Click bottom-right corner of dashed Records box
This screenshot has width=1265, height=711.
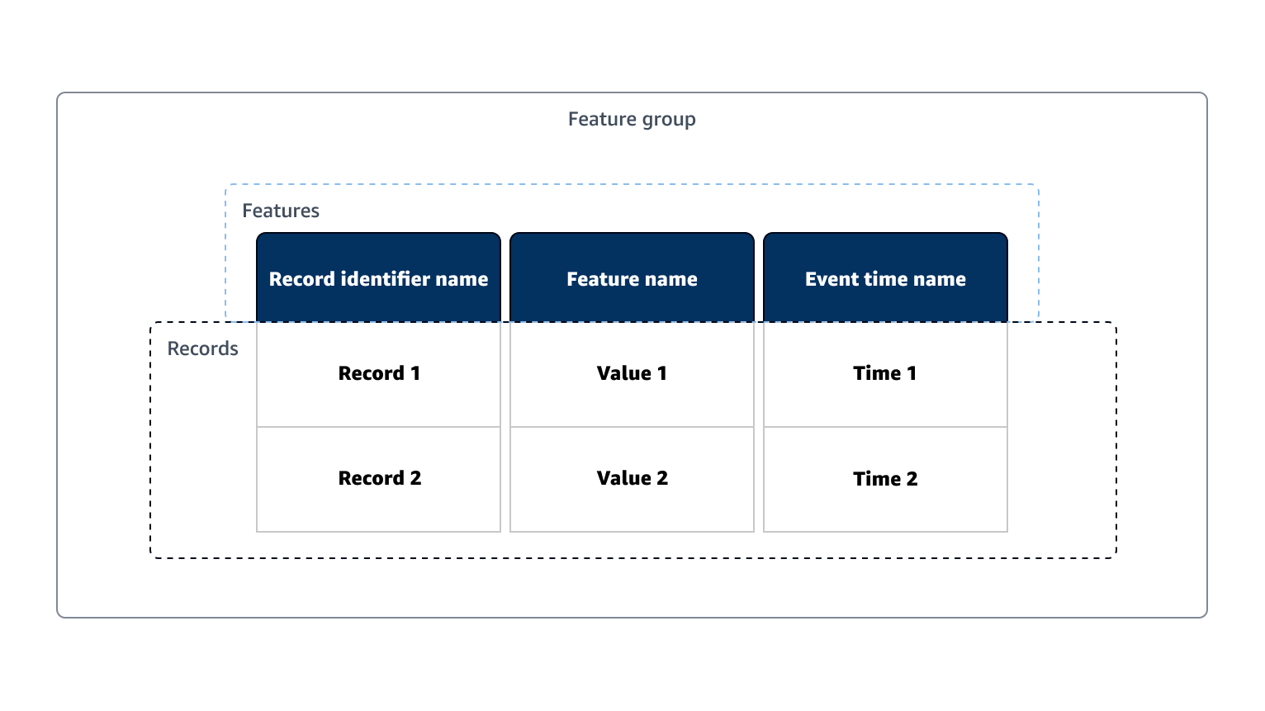click(1115, 557)
